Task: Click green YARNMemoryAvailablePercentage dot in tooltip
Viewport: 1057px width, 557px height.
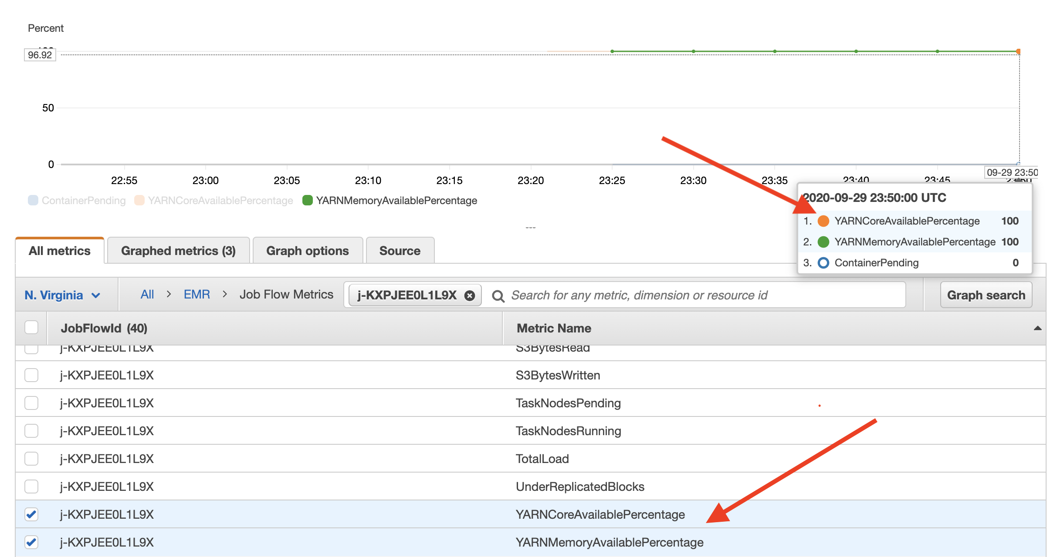Action: (x=823, y=242)
